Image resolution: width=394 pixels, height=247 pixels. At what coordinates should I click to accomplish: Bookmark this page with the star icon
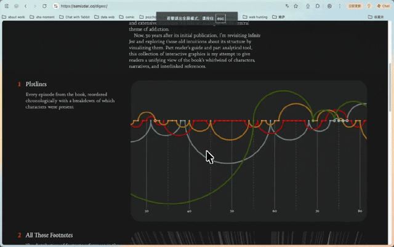point(295,6)
